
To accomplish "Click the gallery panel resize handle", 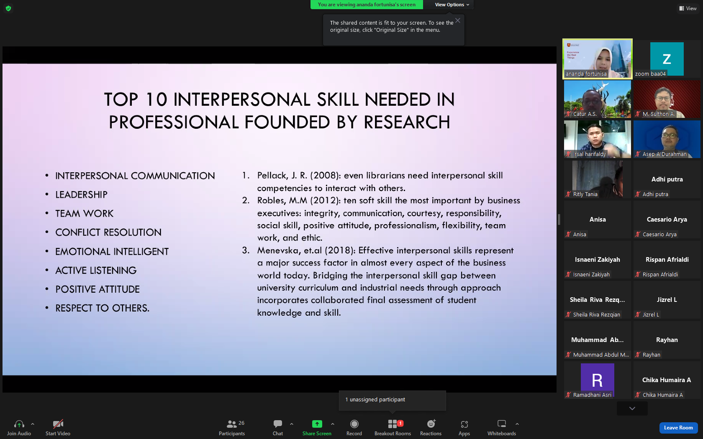I will 559,219.
